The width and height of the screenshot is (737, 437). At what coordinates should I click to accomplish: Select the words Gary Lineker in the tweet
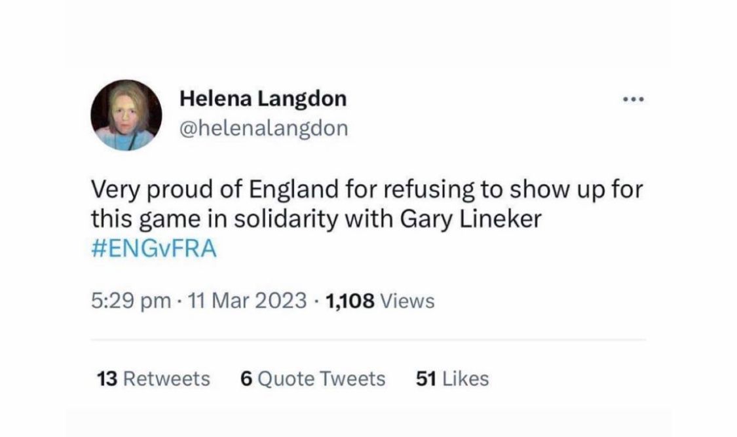pos(471,219)
